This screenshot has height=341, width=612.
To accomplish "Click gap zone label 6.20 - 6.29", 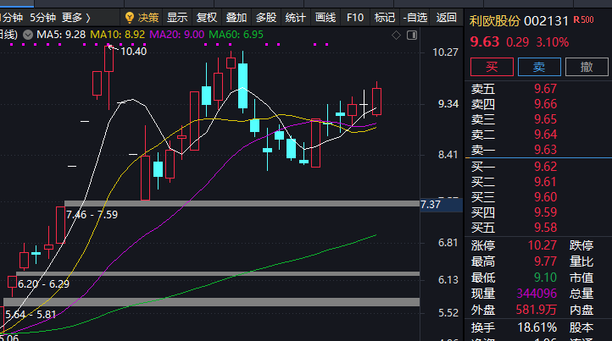I will [x=44, y=284].
